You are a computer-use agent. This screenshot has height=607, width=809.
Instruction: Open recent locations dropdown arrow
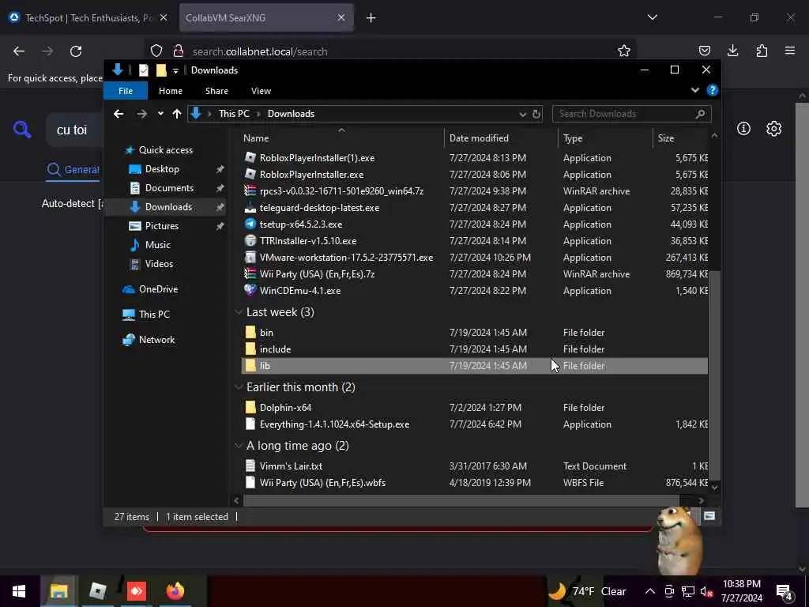pyautogui.click(x=160, y=114)
